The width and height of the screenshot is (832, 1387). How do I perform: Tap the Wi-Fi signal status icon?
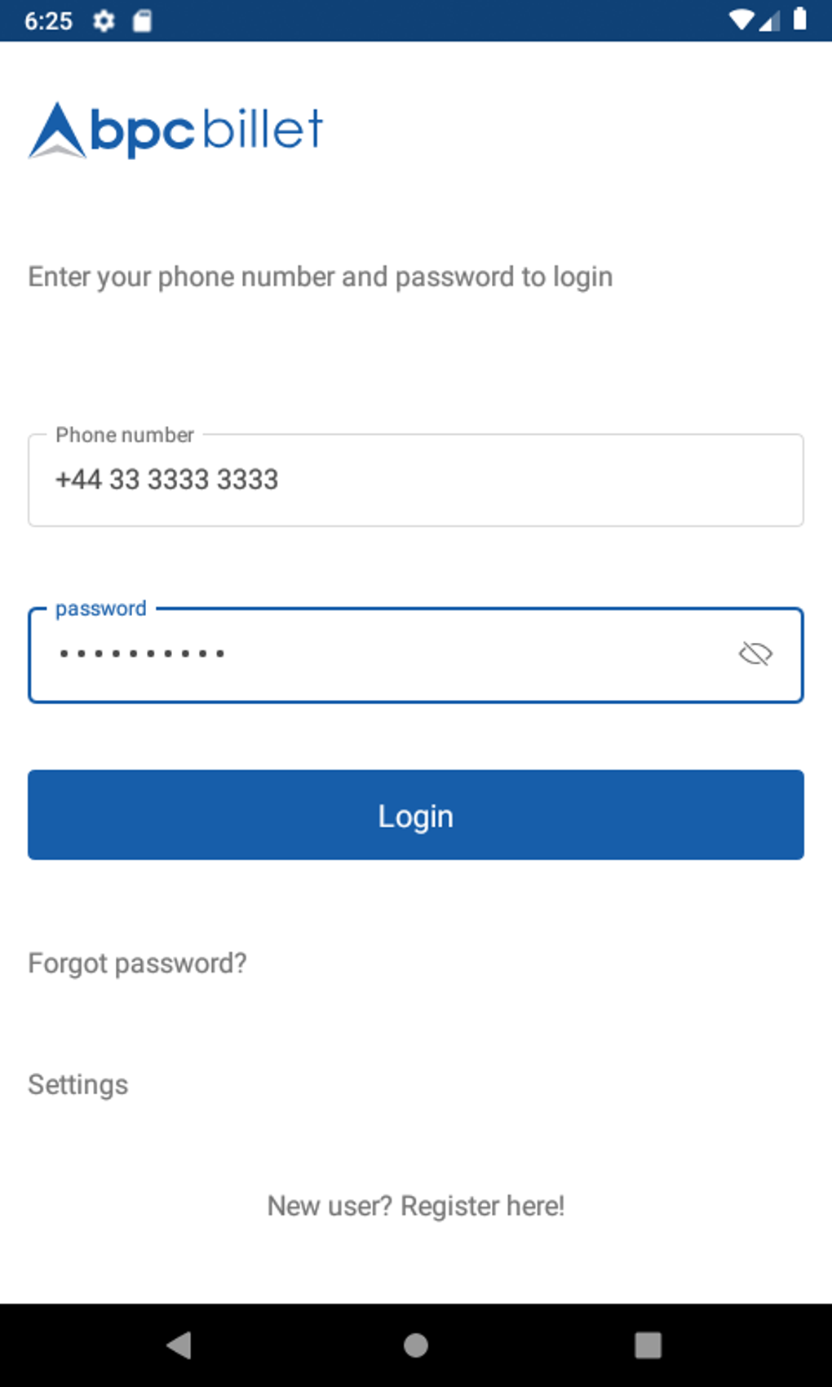pyautogui.click(x=741, y=20)
